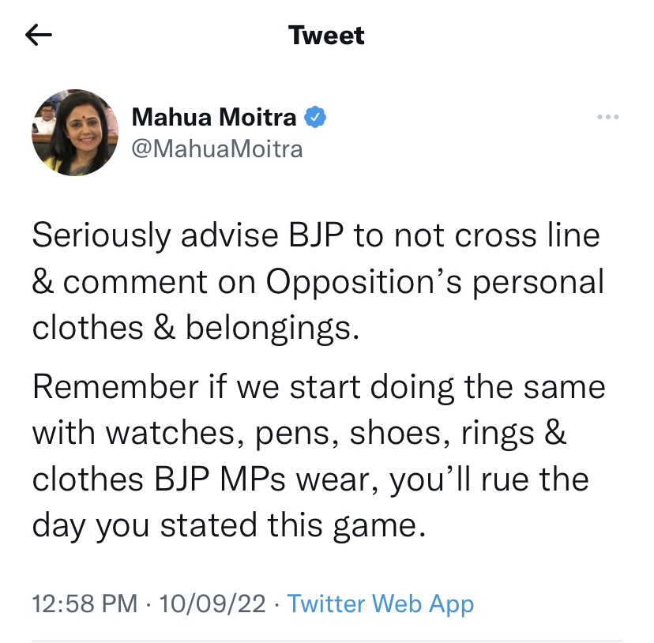Click the line "clothes & belongings."
The image size is (654, 643).
[x=196, y=328]
